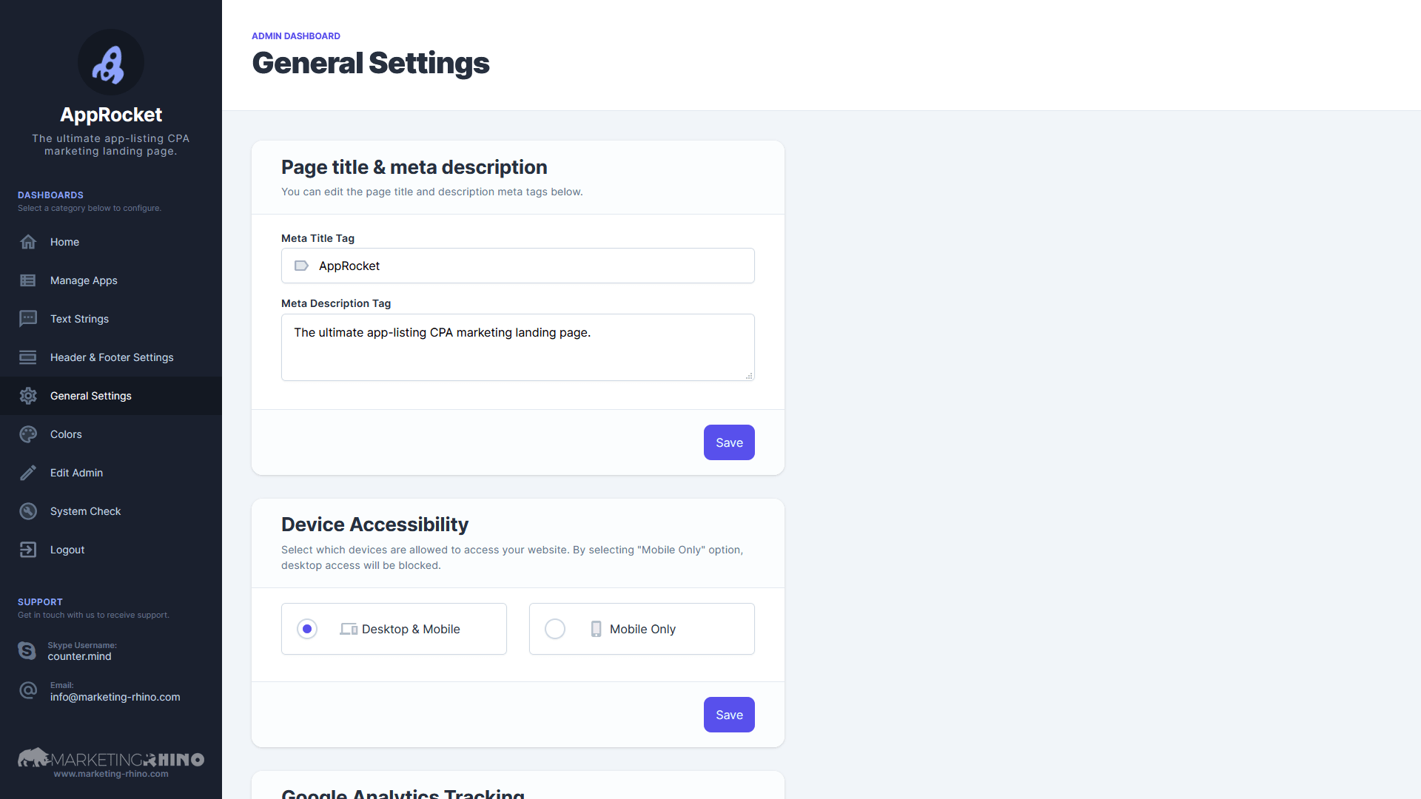This screenshot has width=1421, height=799.
Task: Click the Logout exit icon
Action: (x=28, y=550)
